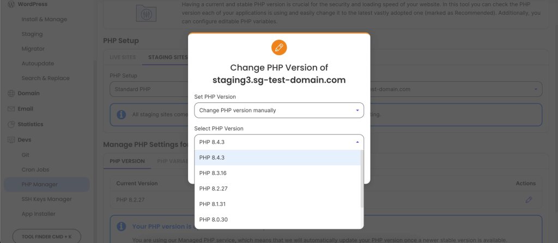This screenshot has width=558, height=243.
Task: Open the Set PHP Version dropdown
Action: [x=279, y=110]
